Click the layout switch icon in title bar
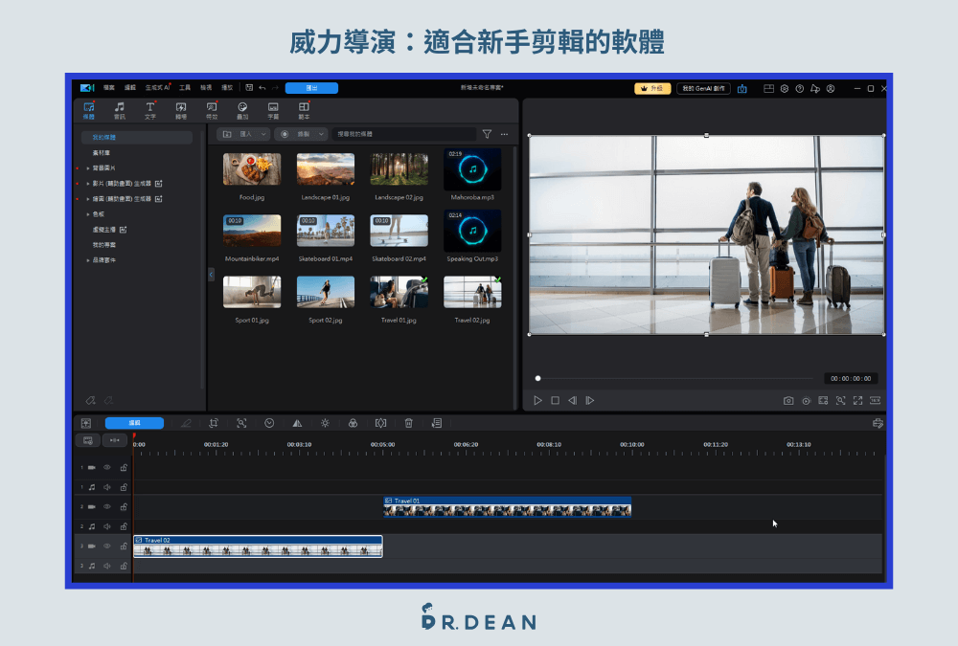The height and width of the screenshot is (646, 958). 768,89
